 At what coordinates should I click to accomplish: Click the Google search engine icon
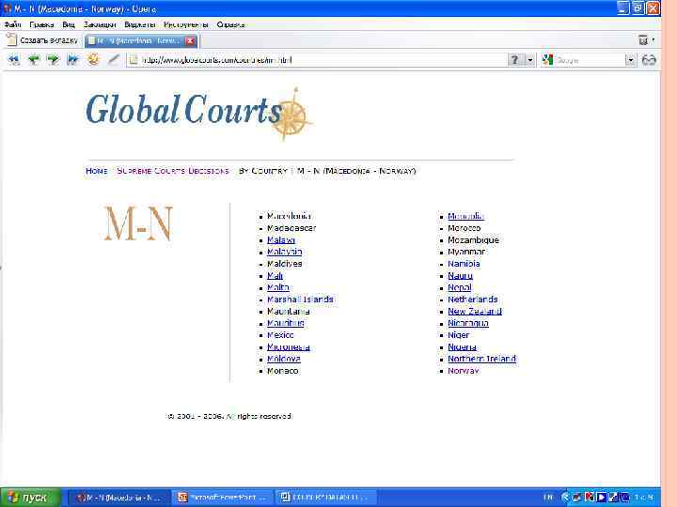(x=548, y=60)
